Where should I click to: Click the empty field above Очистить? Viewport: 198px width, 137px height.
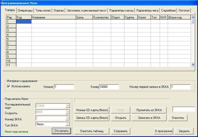[184, 109]
